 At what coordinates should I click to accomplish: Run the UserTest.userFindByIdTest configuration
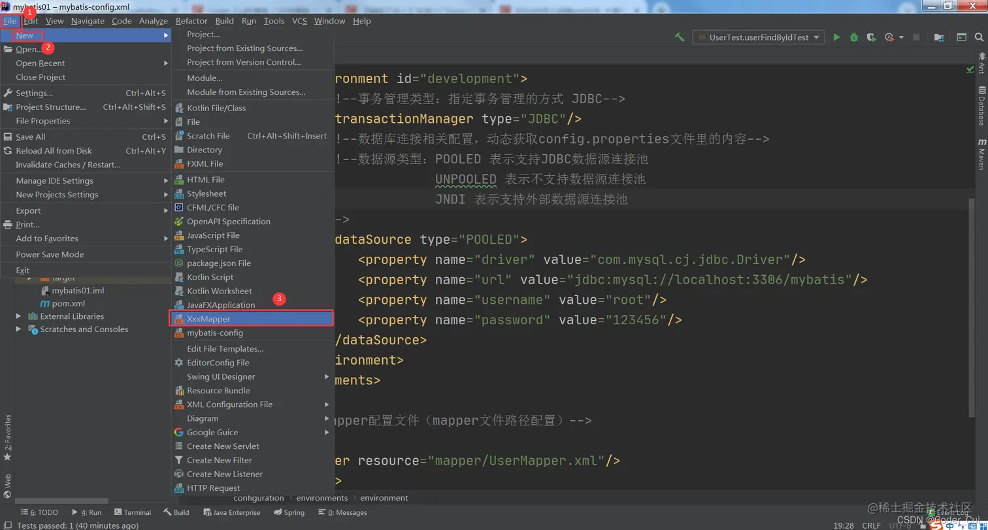click(837, 37)
